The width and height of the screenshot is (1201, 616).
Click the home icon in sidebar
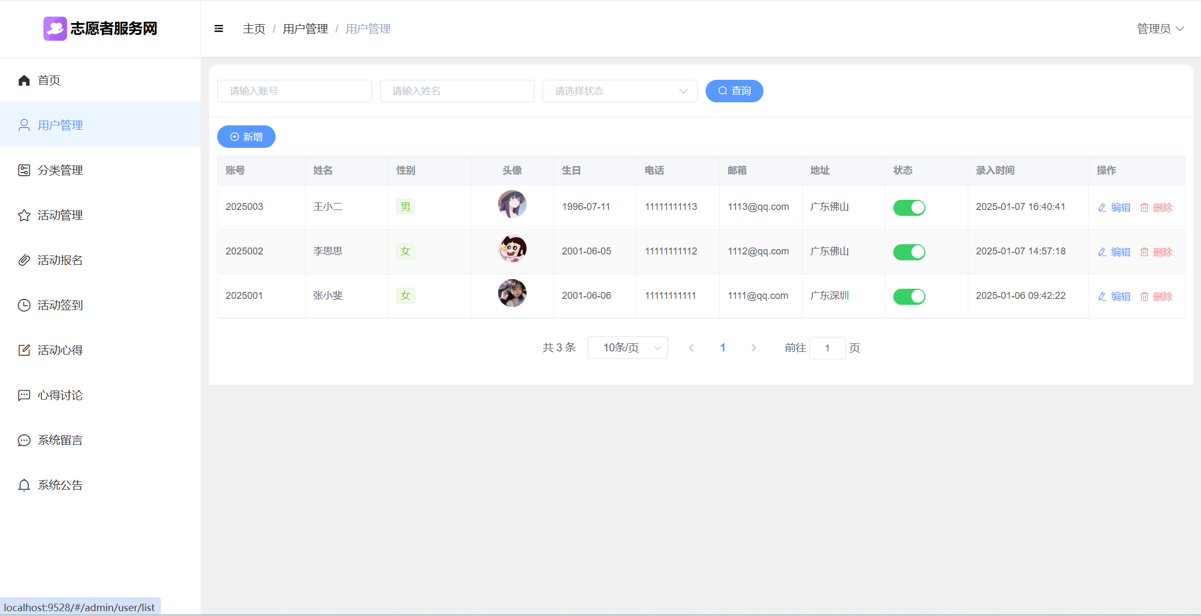click(24, 80)
